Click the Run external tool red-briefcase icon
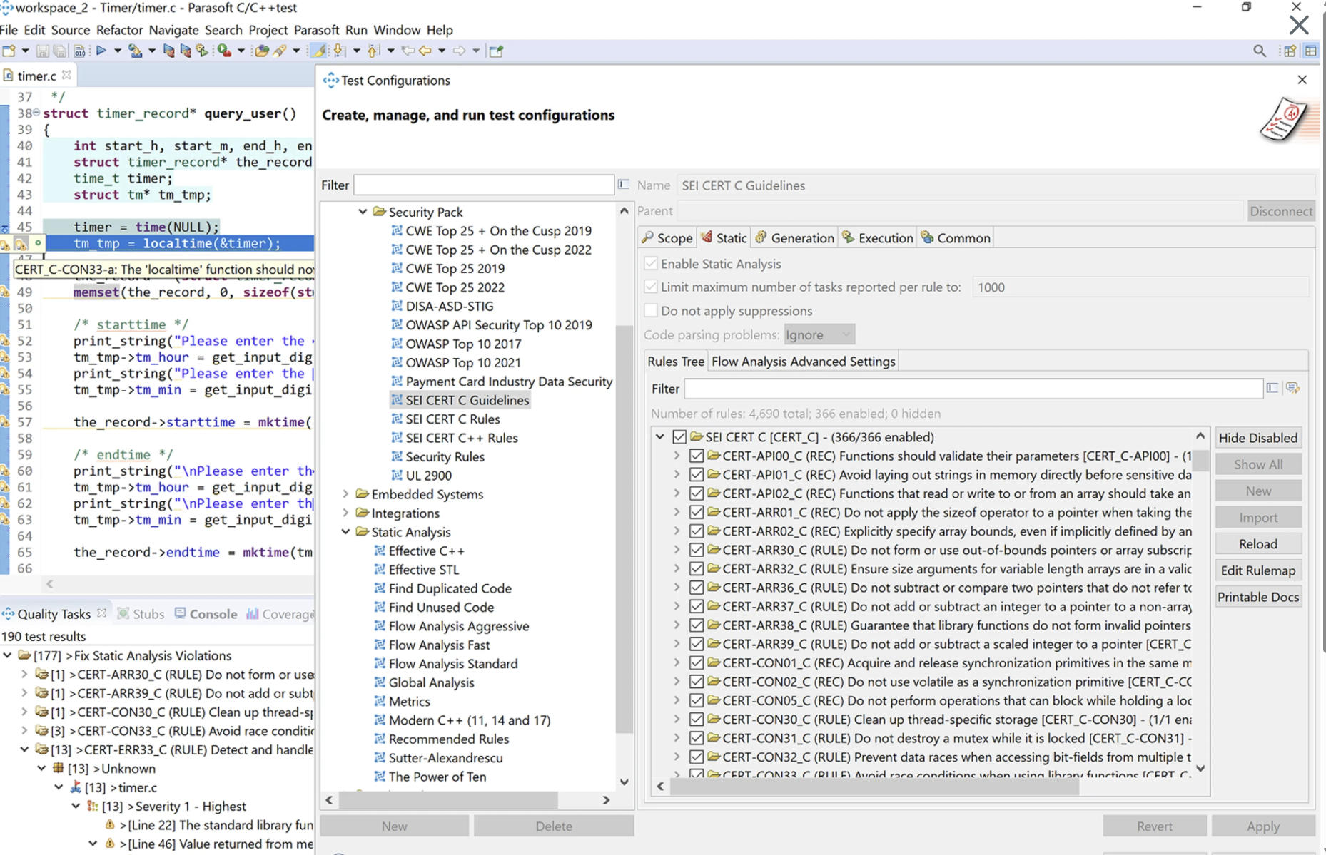Image resolution: width=1326 pixels, height=855 pixels. pos(224,51)
